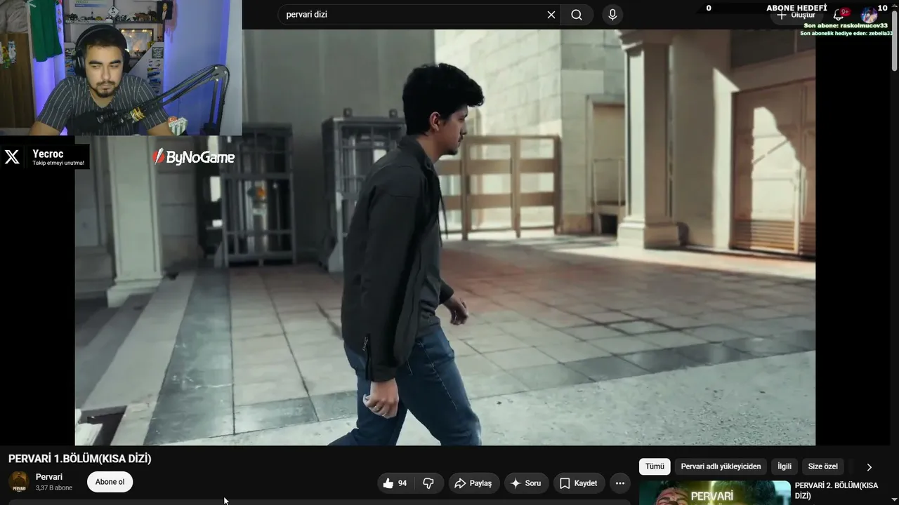Save the video with Kaydet
Image resolution: width=899 pixels, height=505 pixels.
579,483
